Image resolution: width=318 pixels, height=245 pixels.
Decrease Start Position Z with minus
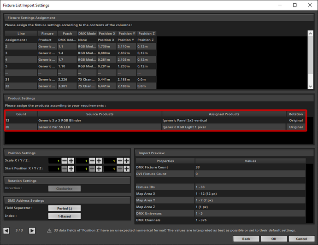tap(120, 169)
